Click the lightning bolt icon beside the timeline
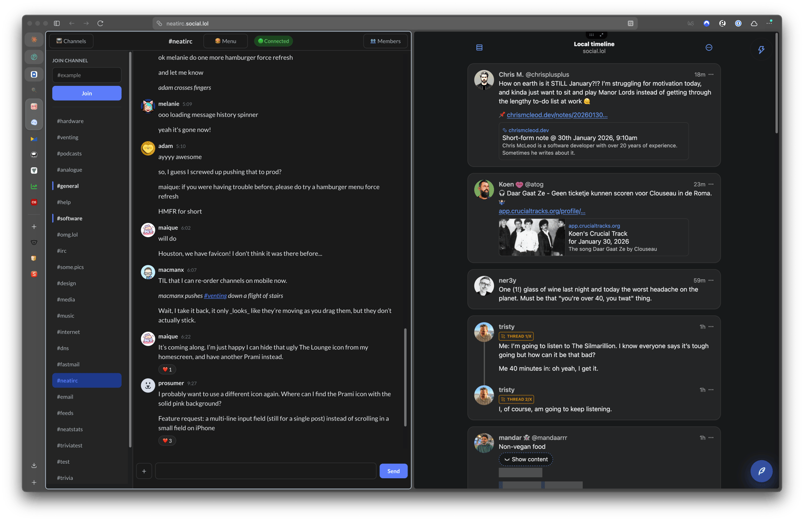This screenshot has width=804, height=521. click(761, 50)
